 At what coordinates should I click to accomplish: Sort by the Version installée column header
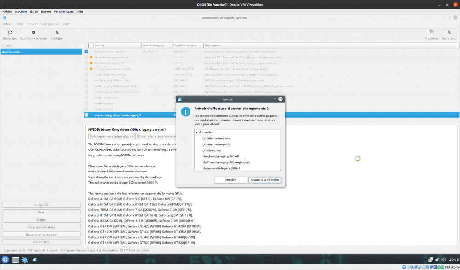(x=157, y=46)
